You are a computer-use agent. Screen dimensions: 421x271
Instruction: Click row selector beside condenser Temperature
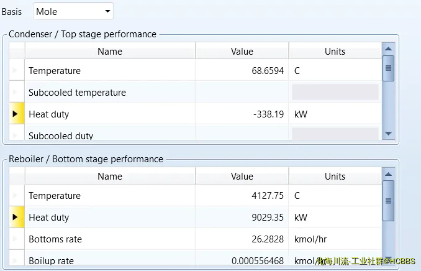(x=17, y=70)
